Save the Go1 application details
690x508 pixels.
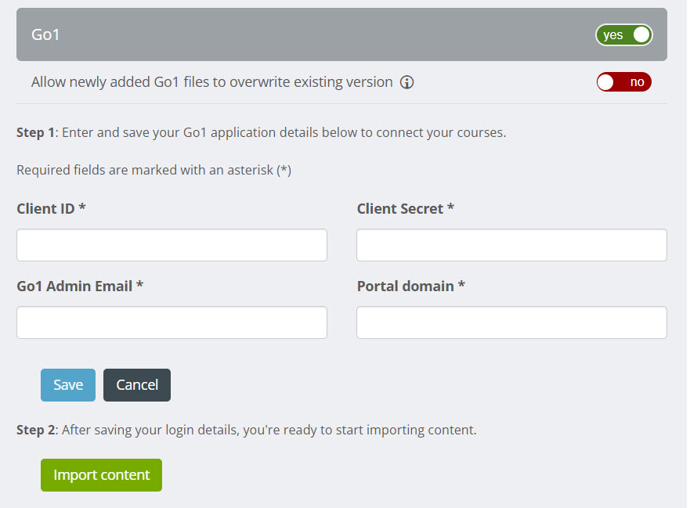coord(68,385)
